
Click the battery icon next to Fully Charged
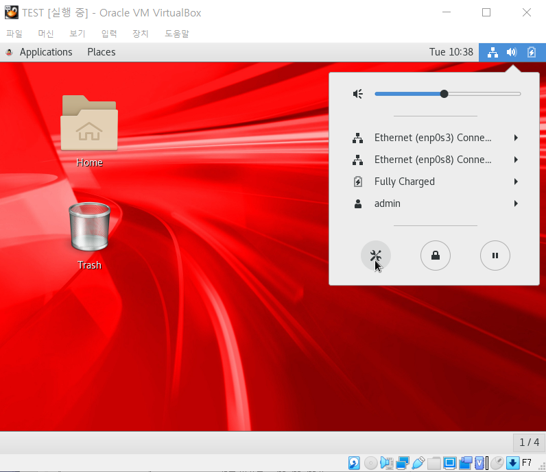point(357,182)
